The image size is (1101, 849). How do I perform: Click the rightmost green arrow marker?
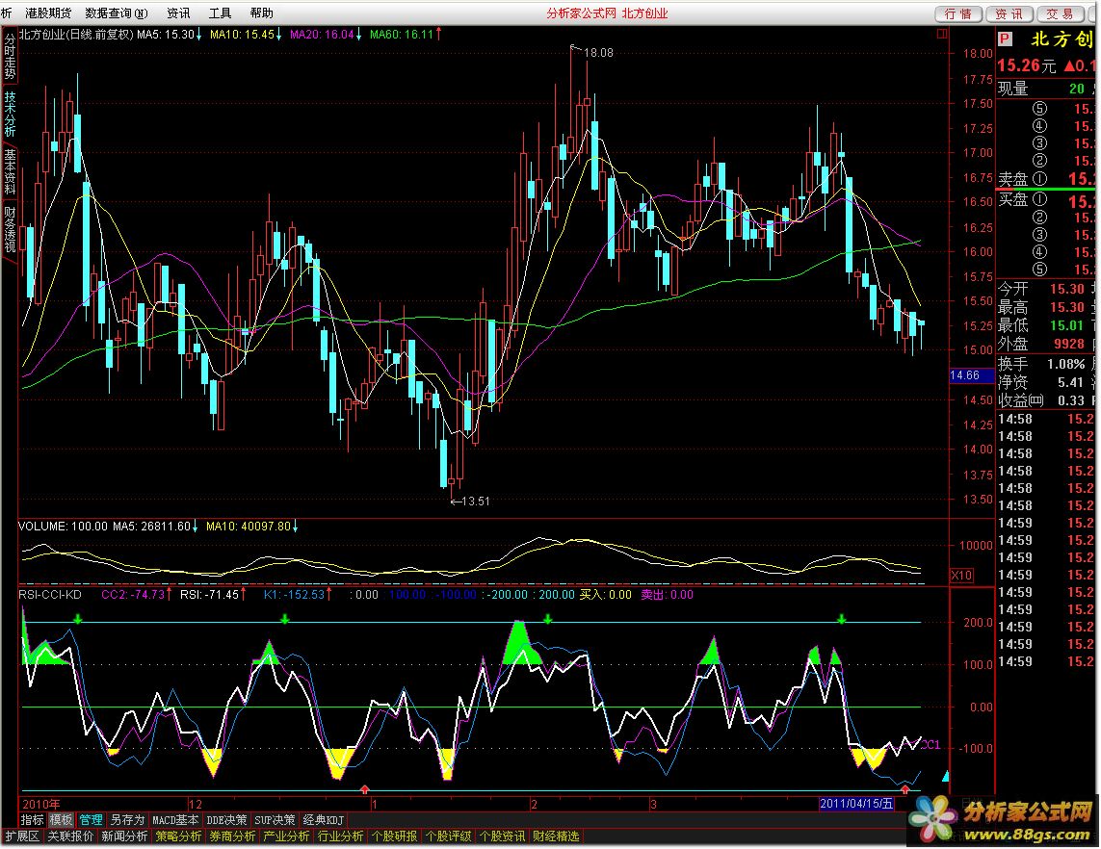pyautogui.click(x=841, y=619)
